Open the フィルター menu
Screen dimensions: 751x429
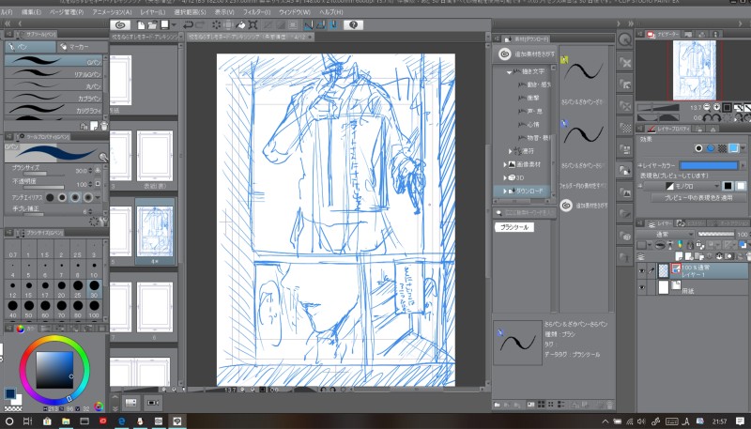point(256,11)
